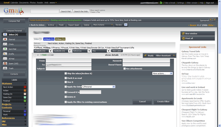Open the Review dropdown arrow

(126, 25)
